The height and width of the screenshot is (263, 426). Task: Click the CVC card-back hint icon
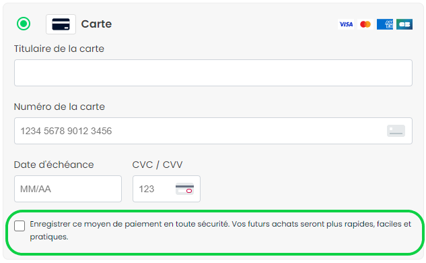pyautogui.click(x=185, y=189)
